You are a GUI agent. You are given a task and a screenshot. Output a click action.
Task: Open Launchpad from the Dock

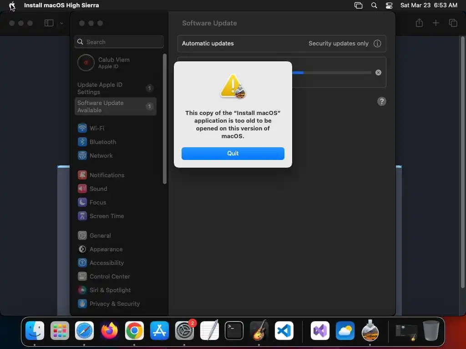tap(60, 331)
